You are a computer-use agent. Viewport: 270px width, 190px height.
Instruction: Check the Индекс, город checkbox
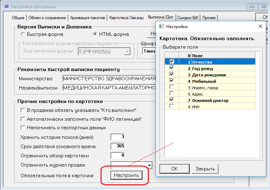(172, 87)
